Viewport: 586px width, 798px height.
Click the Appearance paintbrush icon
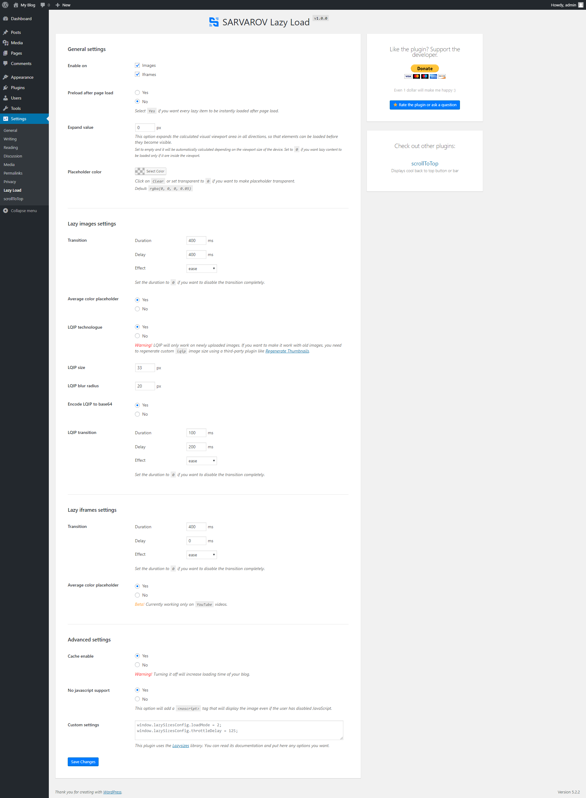6,77
